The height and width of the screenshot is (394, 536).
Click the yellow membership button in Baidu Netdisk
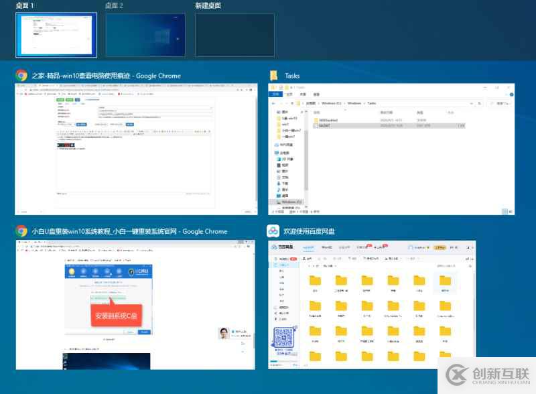click(440, 246)
